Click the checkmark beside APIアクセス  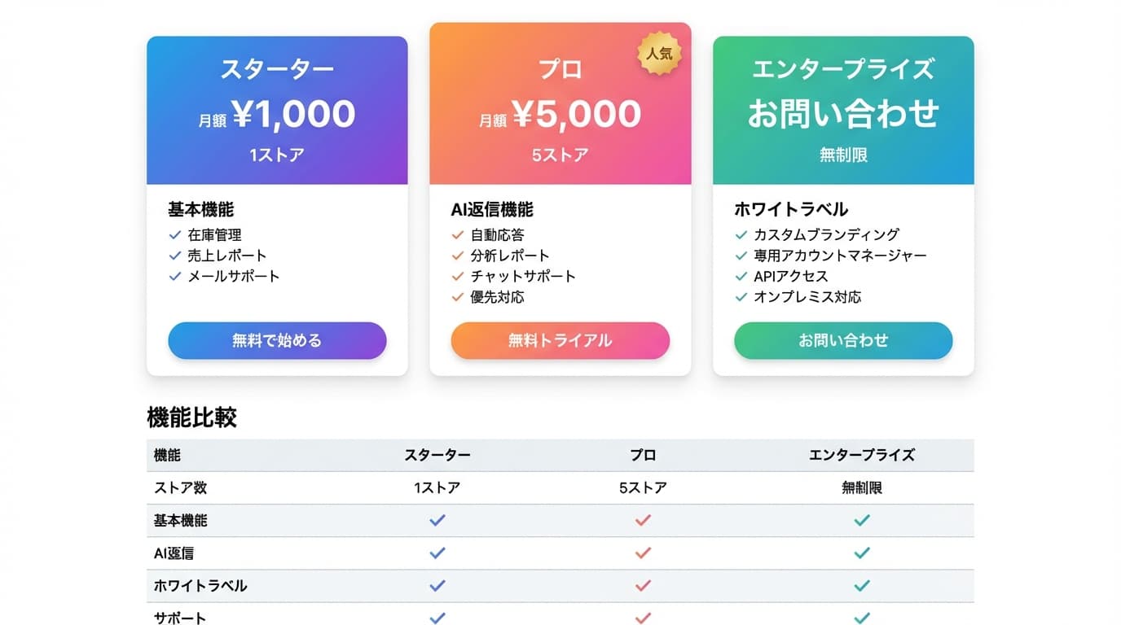pyautogui.click(x=741, y=277)
